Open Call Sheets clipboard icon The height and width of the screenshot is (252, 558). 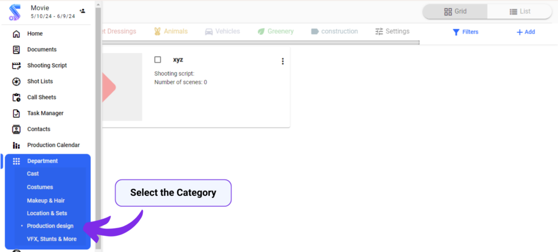(16, 97)
